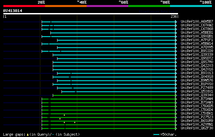The image size is (215, 137).
Task: Click the white query sequence bar
Action: pos(91,14)
